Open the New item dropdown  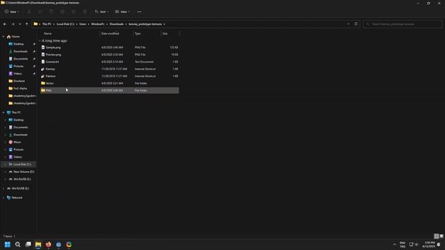(12, 12)
